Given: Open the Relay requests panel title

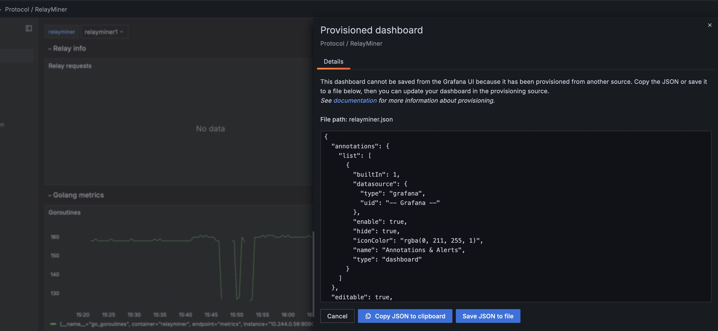Looking at the screenshot, I should click(70, 66).
